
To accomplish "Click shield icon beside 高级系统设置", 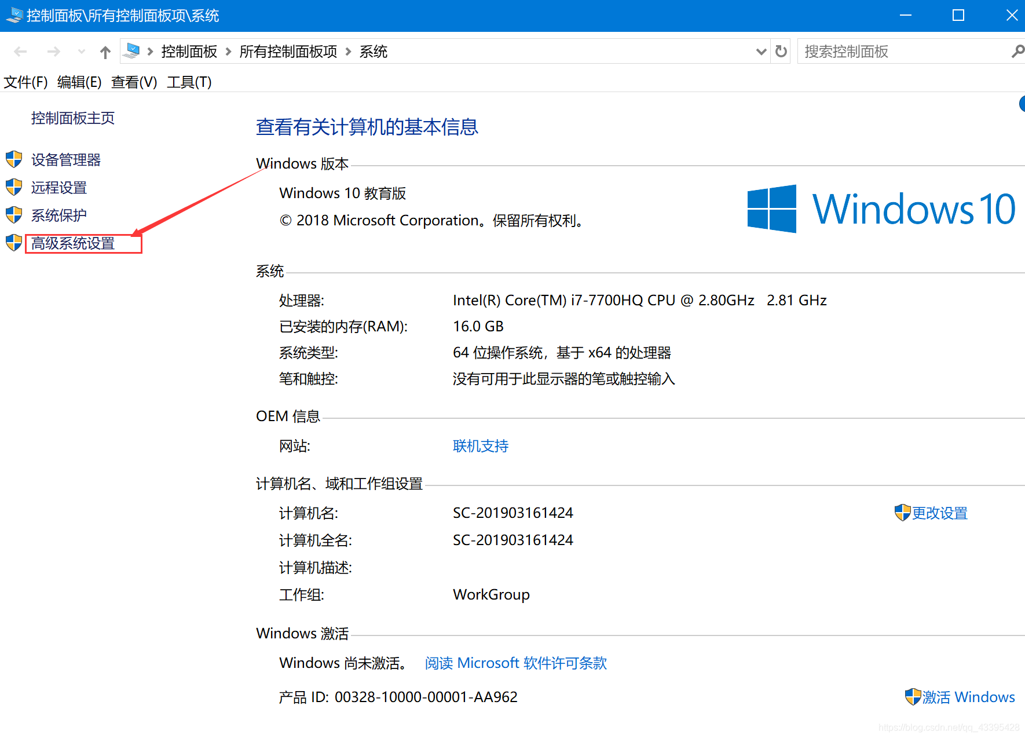I will 14,243.
